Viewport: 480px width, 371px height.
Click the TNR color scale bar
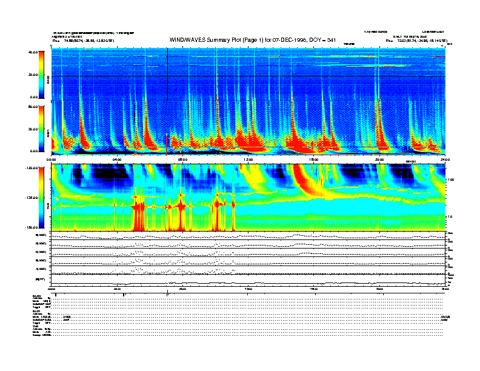[x=41, y=198]
